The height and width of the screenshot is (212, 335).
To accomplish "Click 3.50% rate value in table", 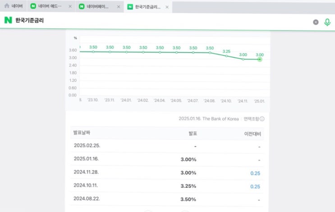I will [x=188, y=199].
